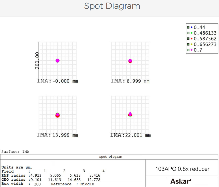This screenshot has height=187, width=219.
Task: Toggle the 0.587562 wavelength checkbox
Action: (188, 39)
